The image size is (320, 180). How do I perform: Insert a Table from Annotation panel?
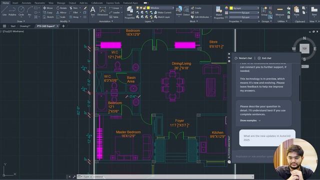(114, 17)
